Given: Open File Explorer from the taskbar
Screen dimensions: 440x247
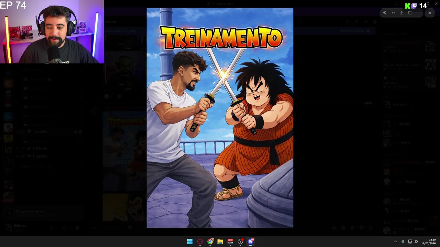Looking at the screenshot, I should pos(220,242).
